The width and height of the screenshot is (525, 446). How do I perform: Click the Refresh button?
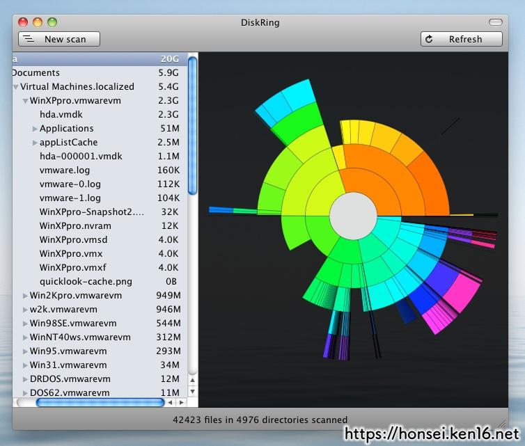click(x=461, y=39)
